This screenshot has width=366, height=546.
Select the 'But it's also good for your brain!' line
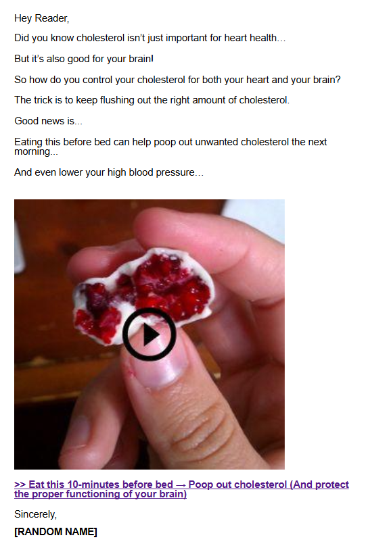pos(84,59)
